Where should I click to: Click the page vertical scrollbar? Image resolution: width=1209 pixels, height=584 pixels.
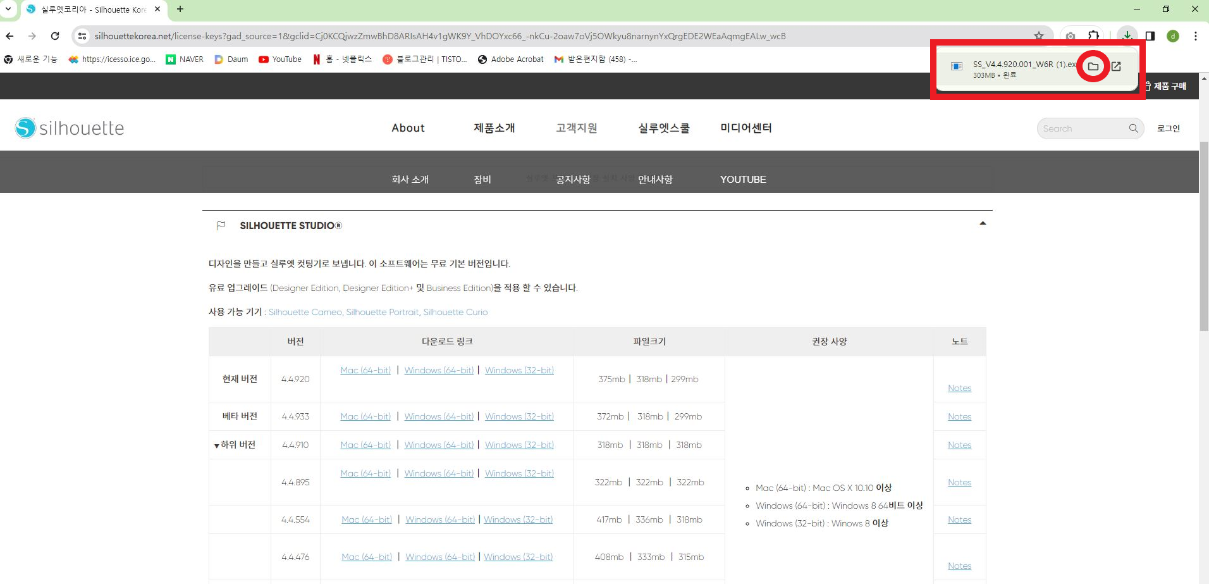coord(1204,235)
